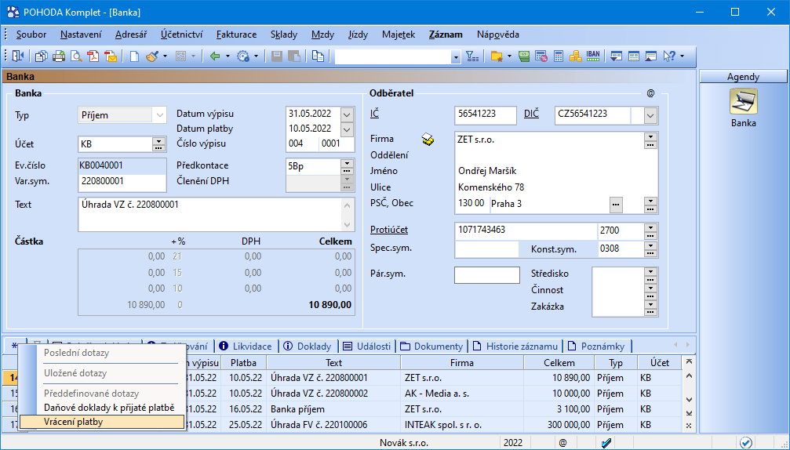Click the two-pages copy record icon
This screenshot has width=790, height=450.
318,56
